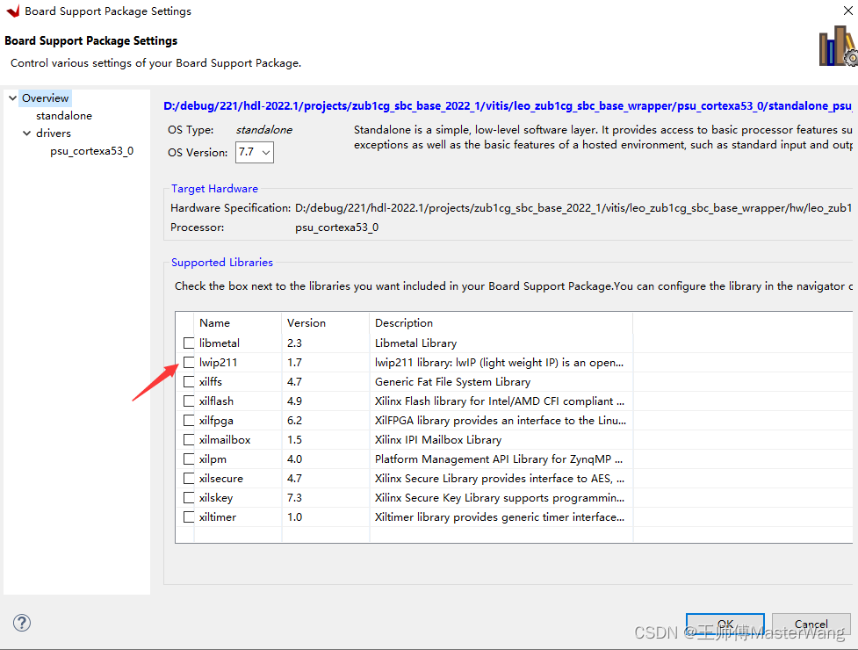Select the 'xilffs' name cell
Viewport: 858px width, 650px height.
[x=211, y=381]
